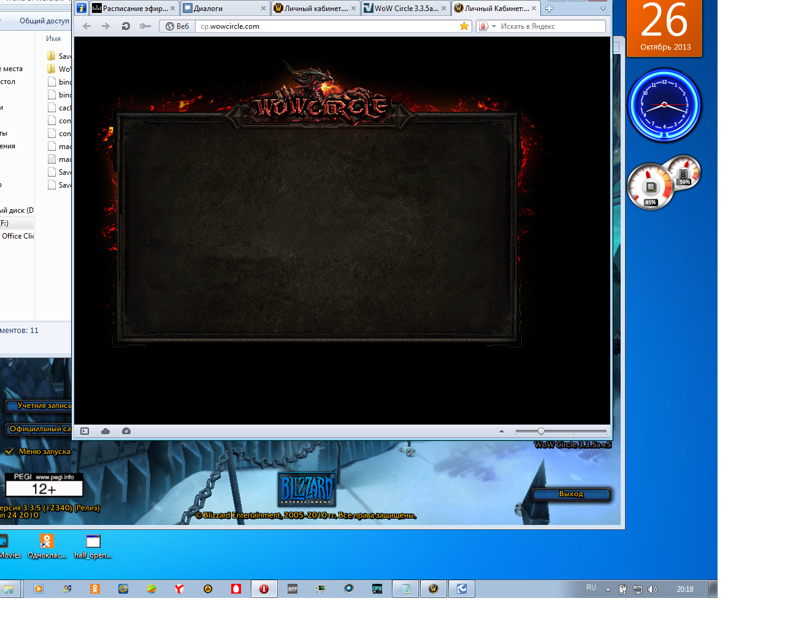Viewport: 785px width, 628px height.
Task: Click the 20:18 system clock
Action: pos(685,589)
